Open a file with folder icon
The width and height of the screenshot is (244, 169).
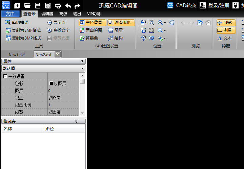click(x=27, y=6)
